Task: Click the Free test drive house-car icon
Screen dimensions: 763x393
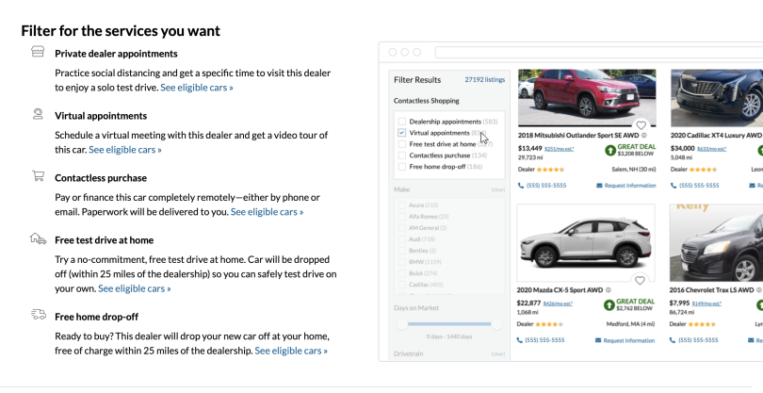Action: [38, 239]
